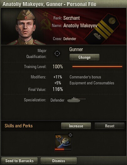Click the Soviet hammer and sickle emblem
The image size is (127, 165).
46,21
